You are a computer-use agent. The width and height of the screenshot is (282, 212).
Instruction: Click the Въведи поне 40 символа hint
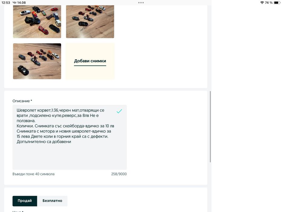[x=34, y=174]
